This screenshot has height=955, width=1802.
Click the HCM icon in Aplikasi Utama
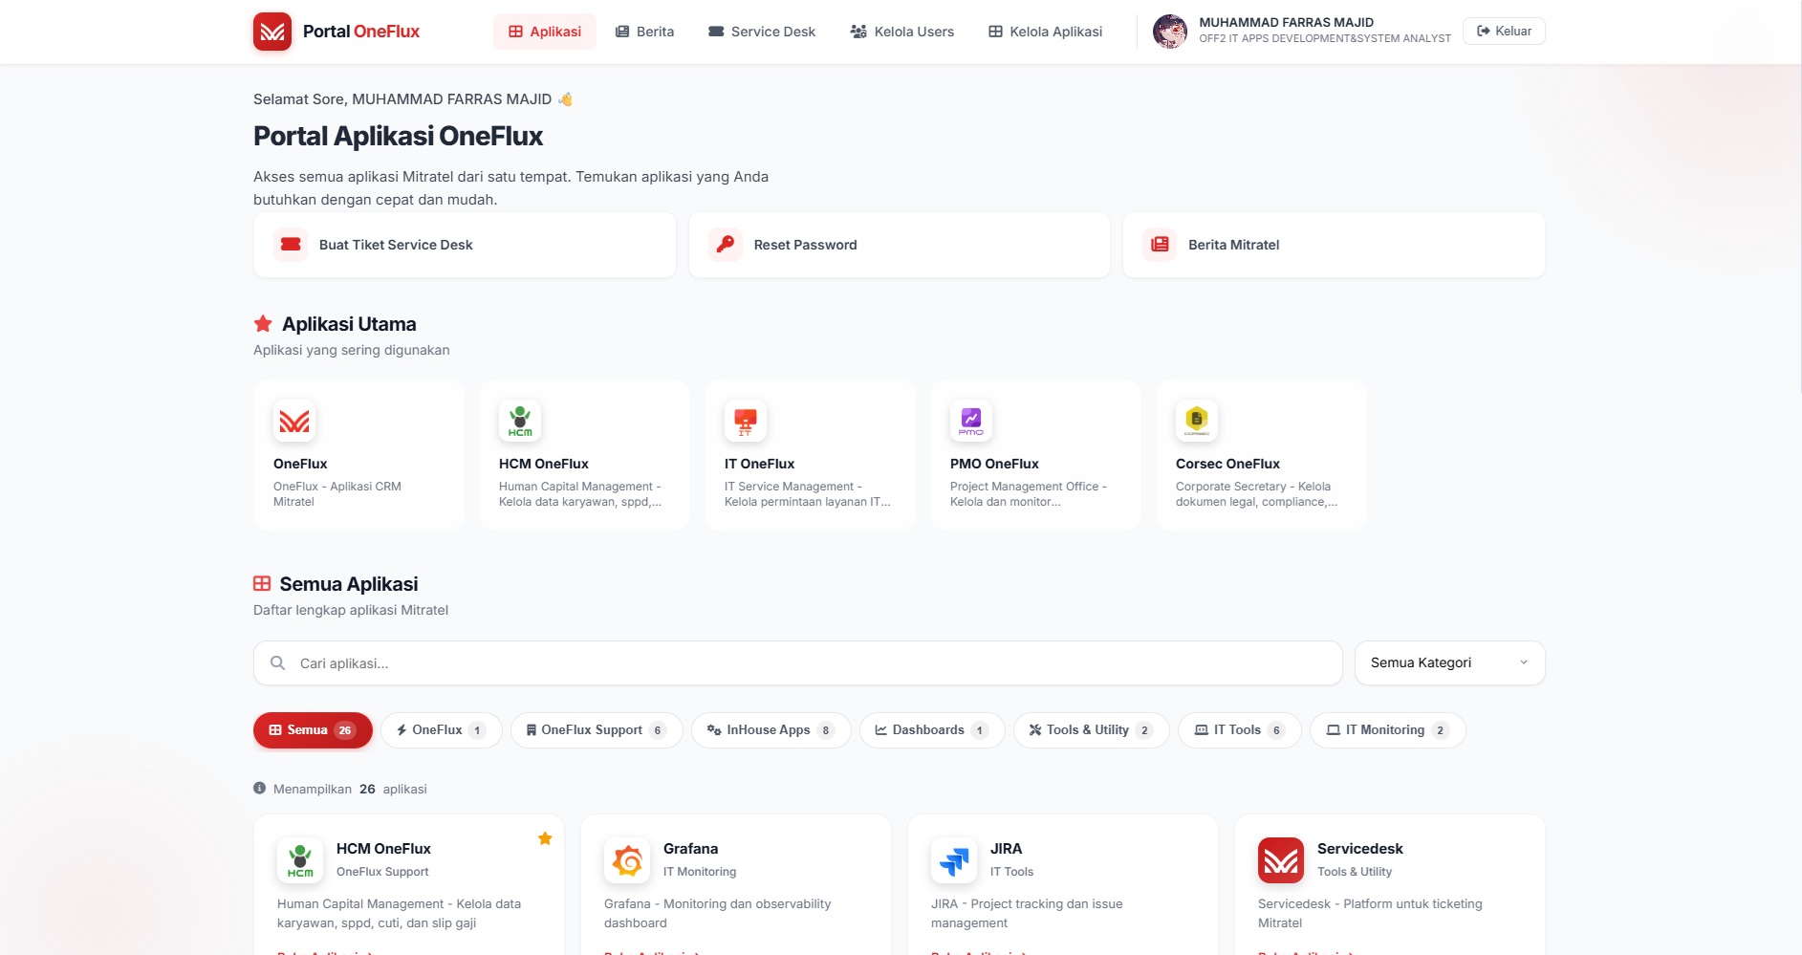coord(520,421)
